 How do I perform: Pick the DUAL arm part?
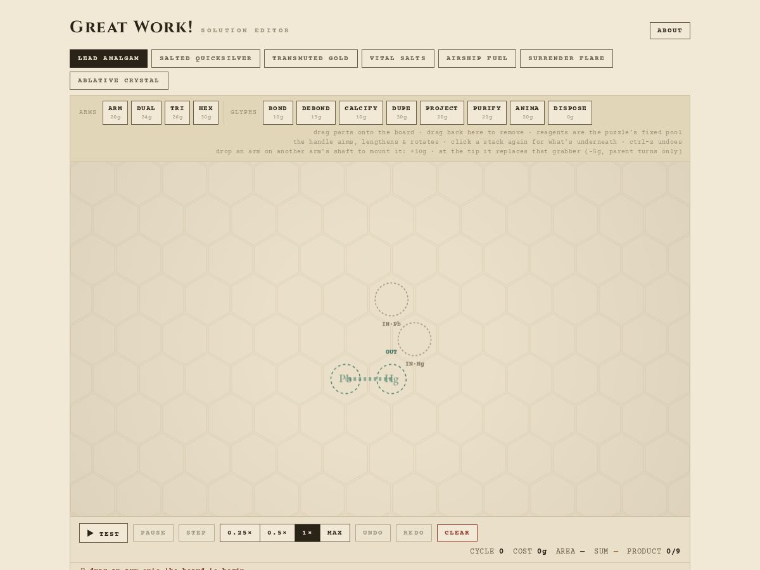tap(146, 112)
